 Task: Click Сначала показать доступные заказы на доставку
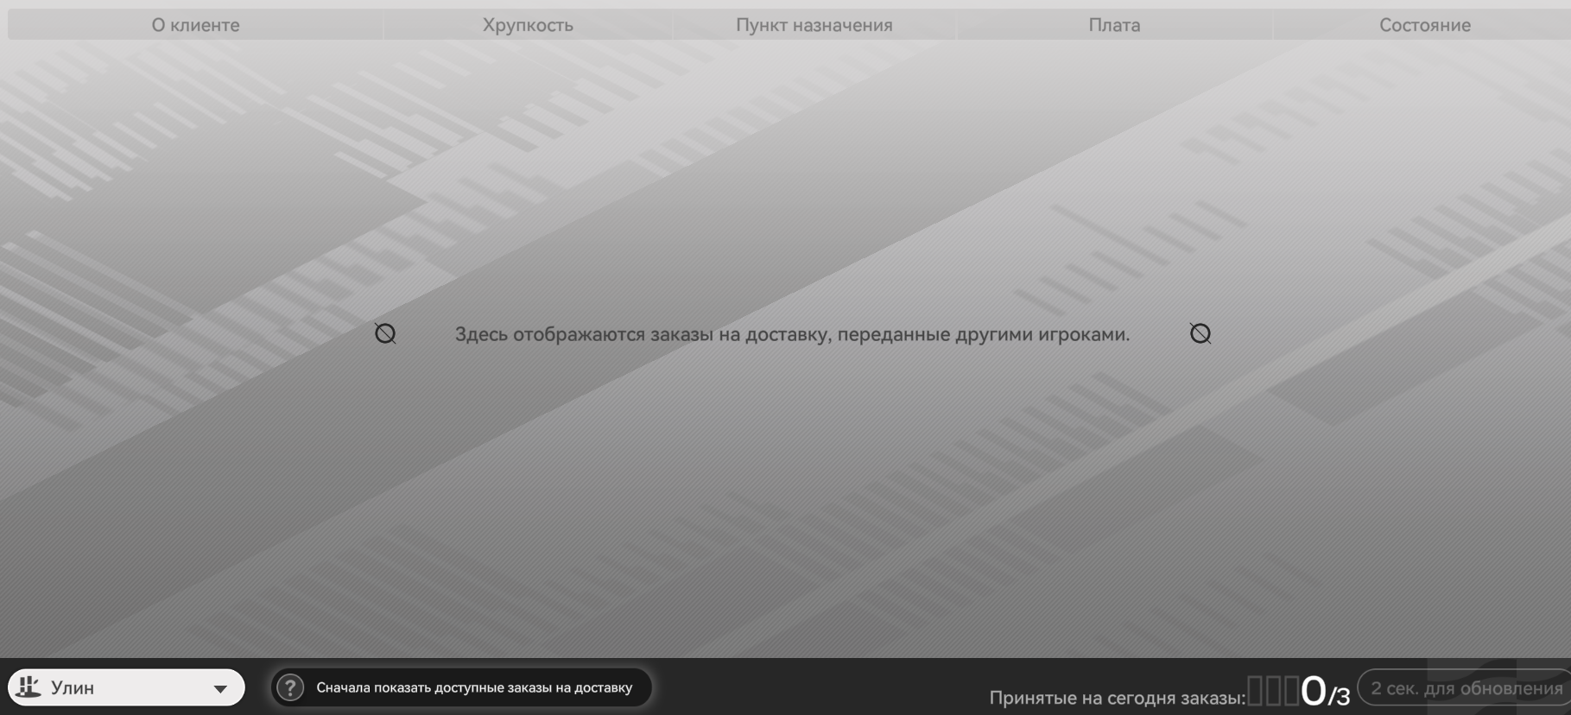tap(474, 687)
